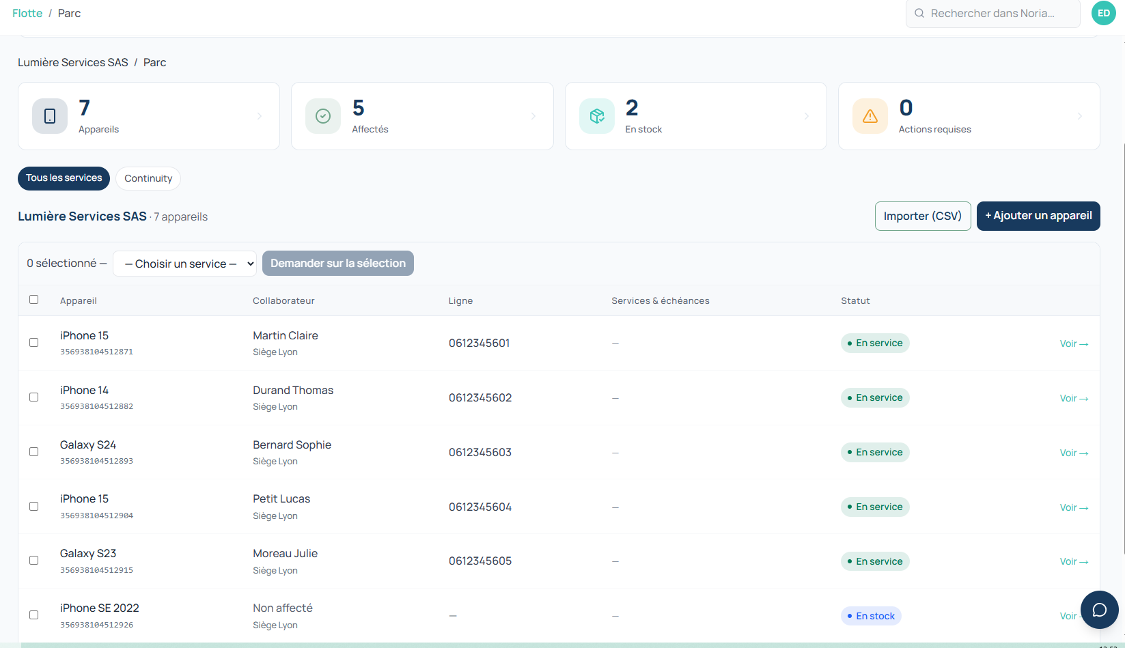The height and width of the screenshot is (648, 1125).
Task: Expand the En stock card chevron
Action: click(807, 116)
